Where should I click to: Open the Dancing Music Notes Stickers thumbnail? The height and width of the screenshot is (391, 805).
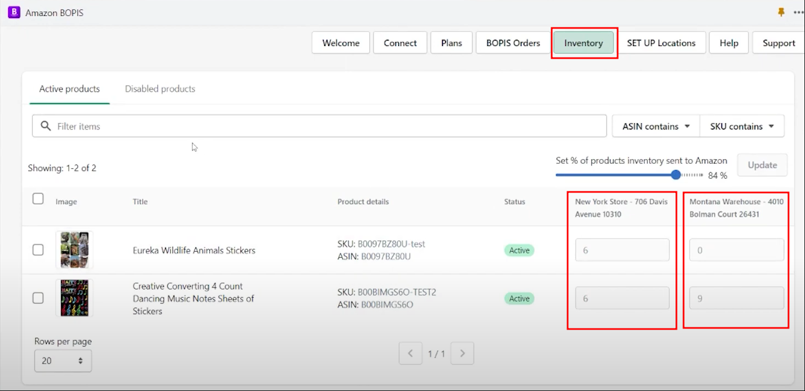pos(74,298)
